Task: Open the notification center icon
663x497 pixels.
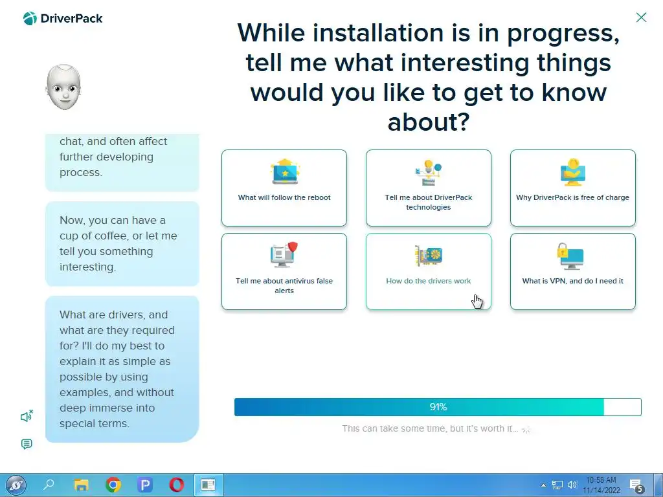Action: coord(636,485)
